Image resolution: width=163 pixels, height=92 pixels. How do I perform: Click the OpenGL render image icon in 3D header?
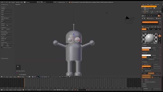click(x=69, y=77)
